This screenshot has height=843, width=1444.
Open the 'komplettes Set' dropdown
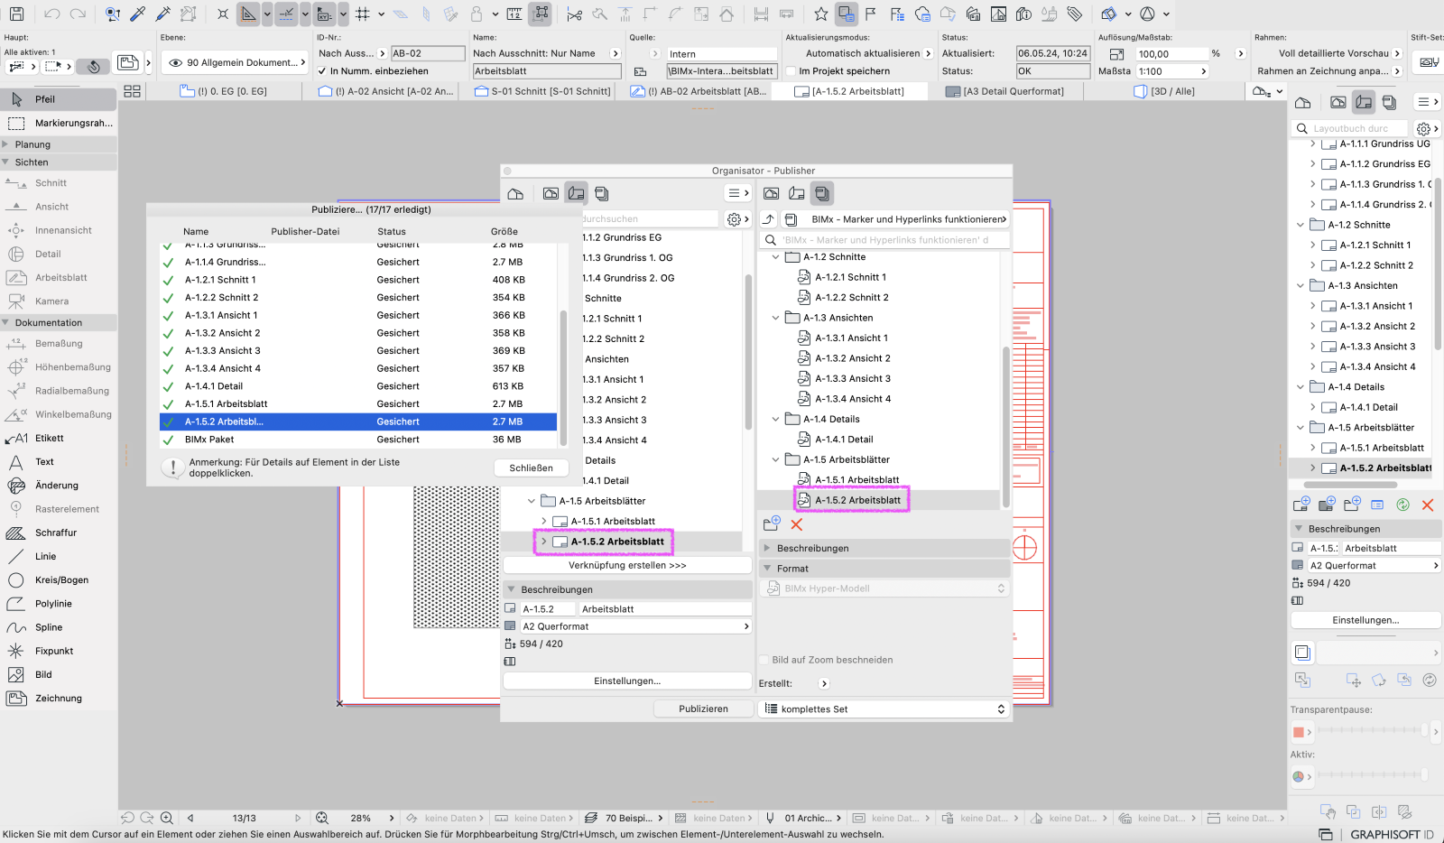[884, 709]
